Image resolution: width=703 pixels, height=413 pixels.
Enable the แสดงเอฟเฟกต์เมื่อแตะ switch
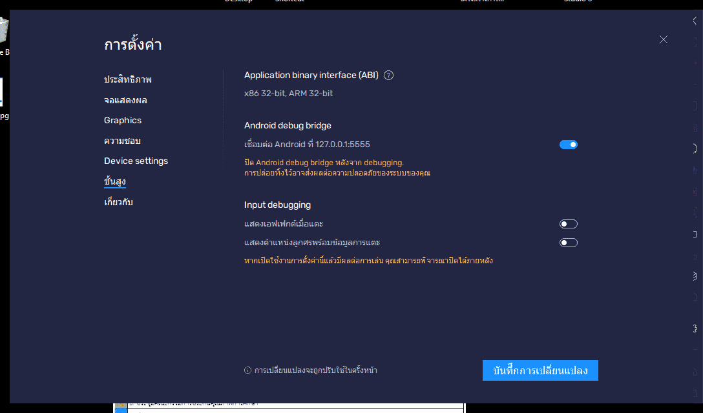point(569,224)
